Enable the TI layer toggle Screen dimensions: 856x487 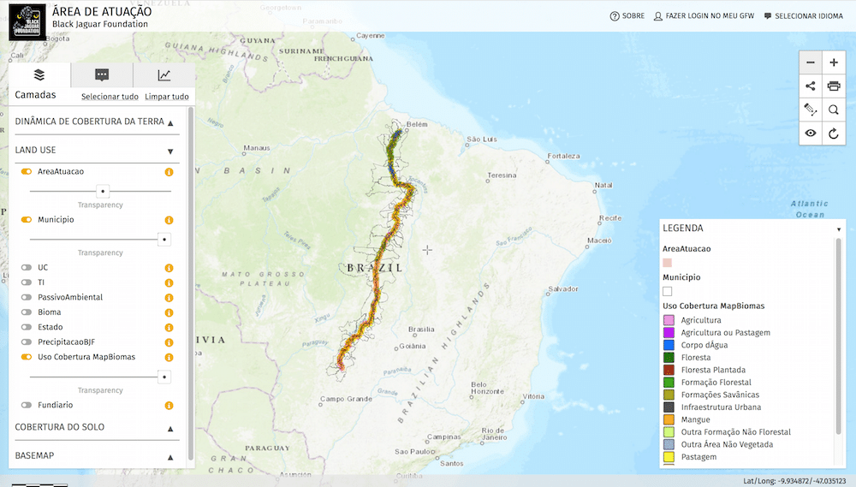click(x=27, y=282)
